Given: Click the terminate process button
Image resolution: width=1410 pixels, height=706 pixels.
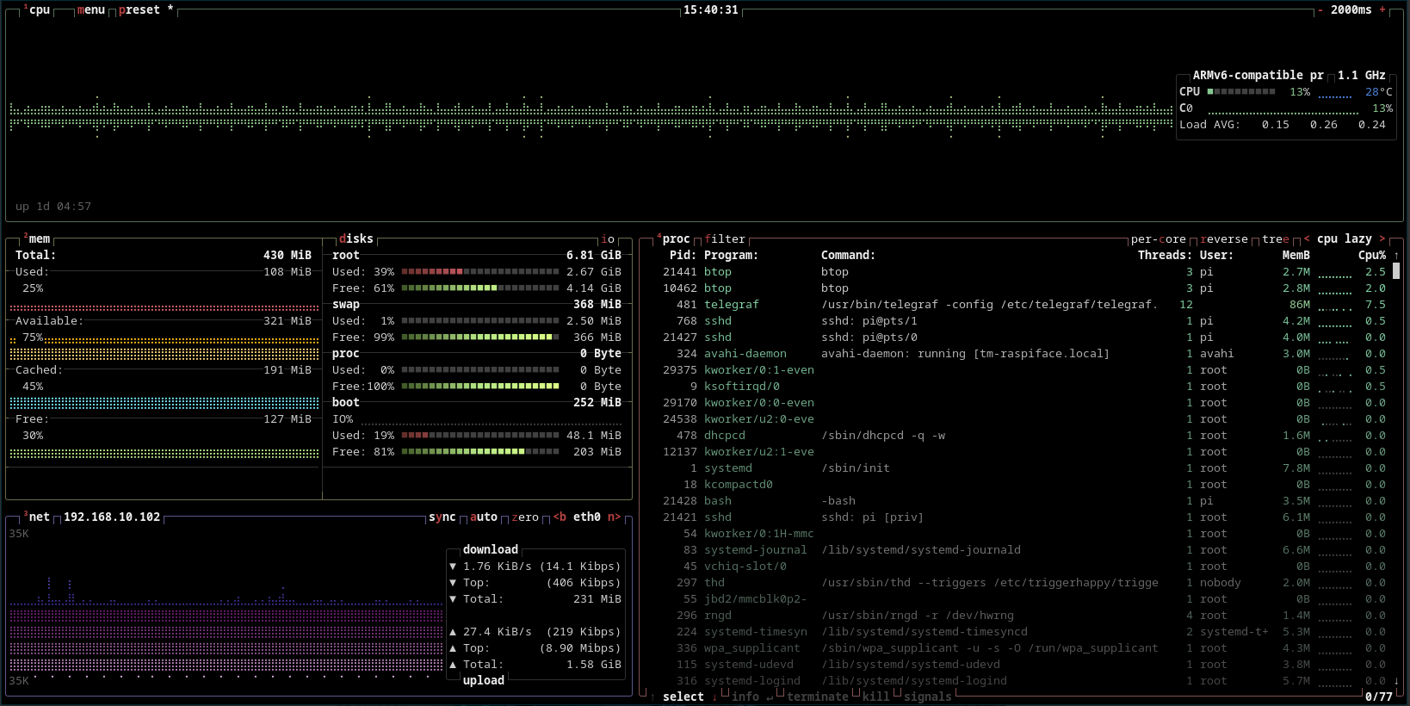Looking at the screenshot, I should point(817,697).
